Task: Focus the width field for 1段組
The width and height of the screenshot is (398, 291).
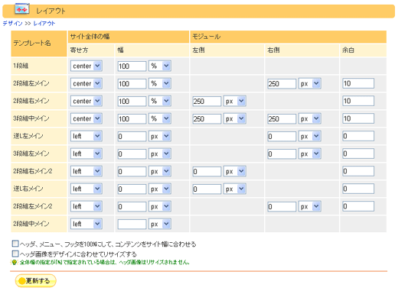Action: (132, 66)
